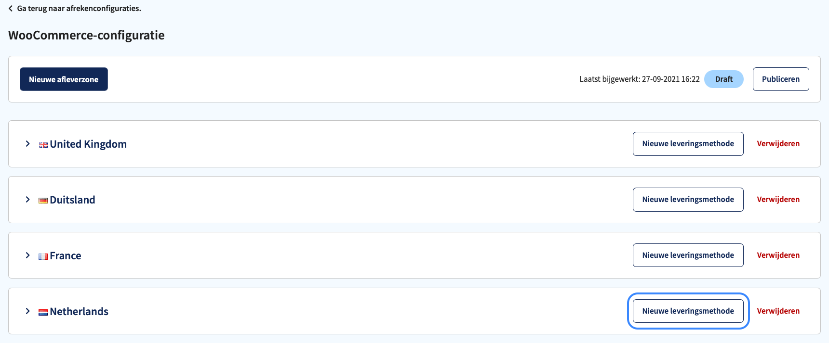This screenshot has height=343, width=829.
Task: Remove France zone via Verwijderen
Action: [778, 255]
